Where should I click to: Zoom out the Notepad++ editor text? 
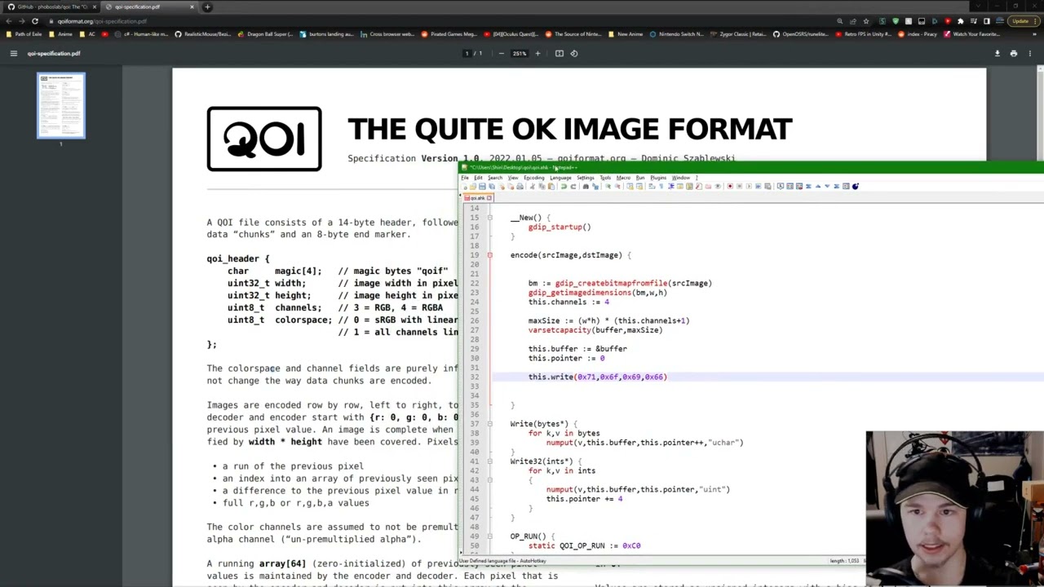[618, 186]
